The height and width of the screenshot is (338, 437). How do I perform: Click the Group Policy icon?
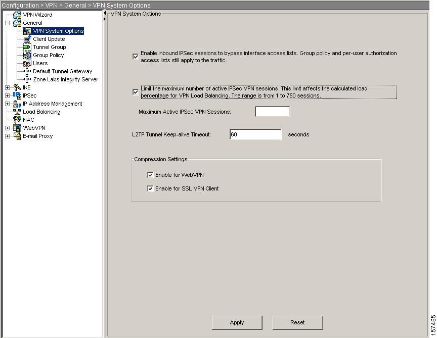tap(27, 55)
